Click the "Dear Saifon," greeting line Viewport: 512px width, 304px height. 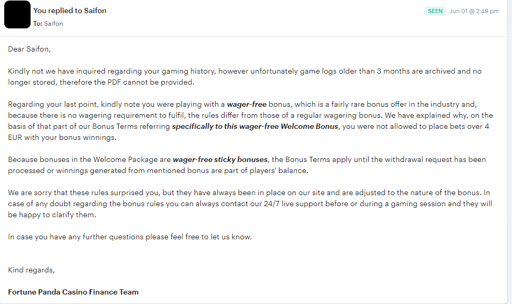point(30,49)
